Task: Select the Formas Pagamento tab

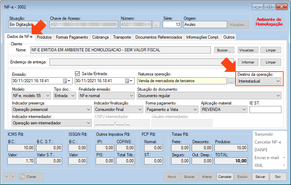Action: click(72, 37)
